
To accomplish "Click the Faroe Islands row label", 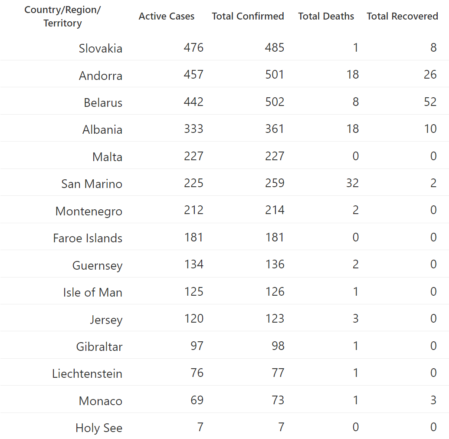I will click(88, 238).
